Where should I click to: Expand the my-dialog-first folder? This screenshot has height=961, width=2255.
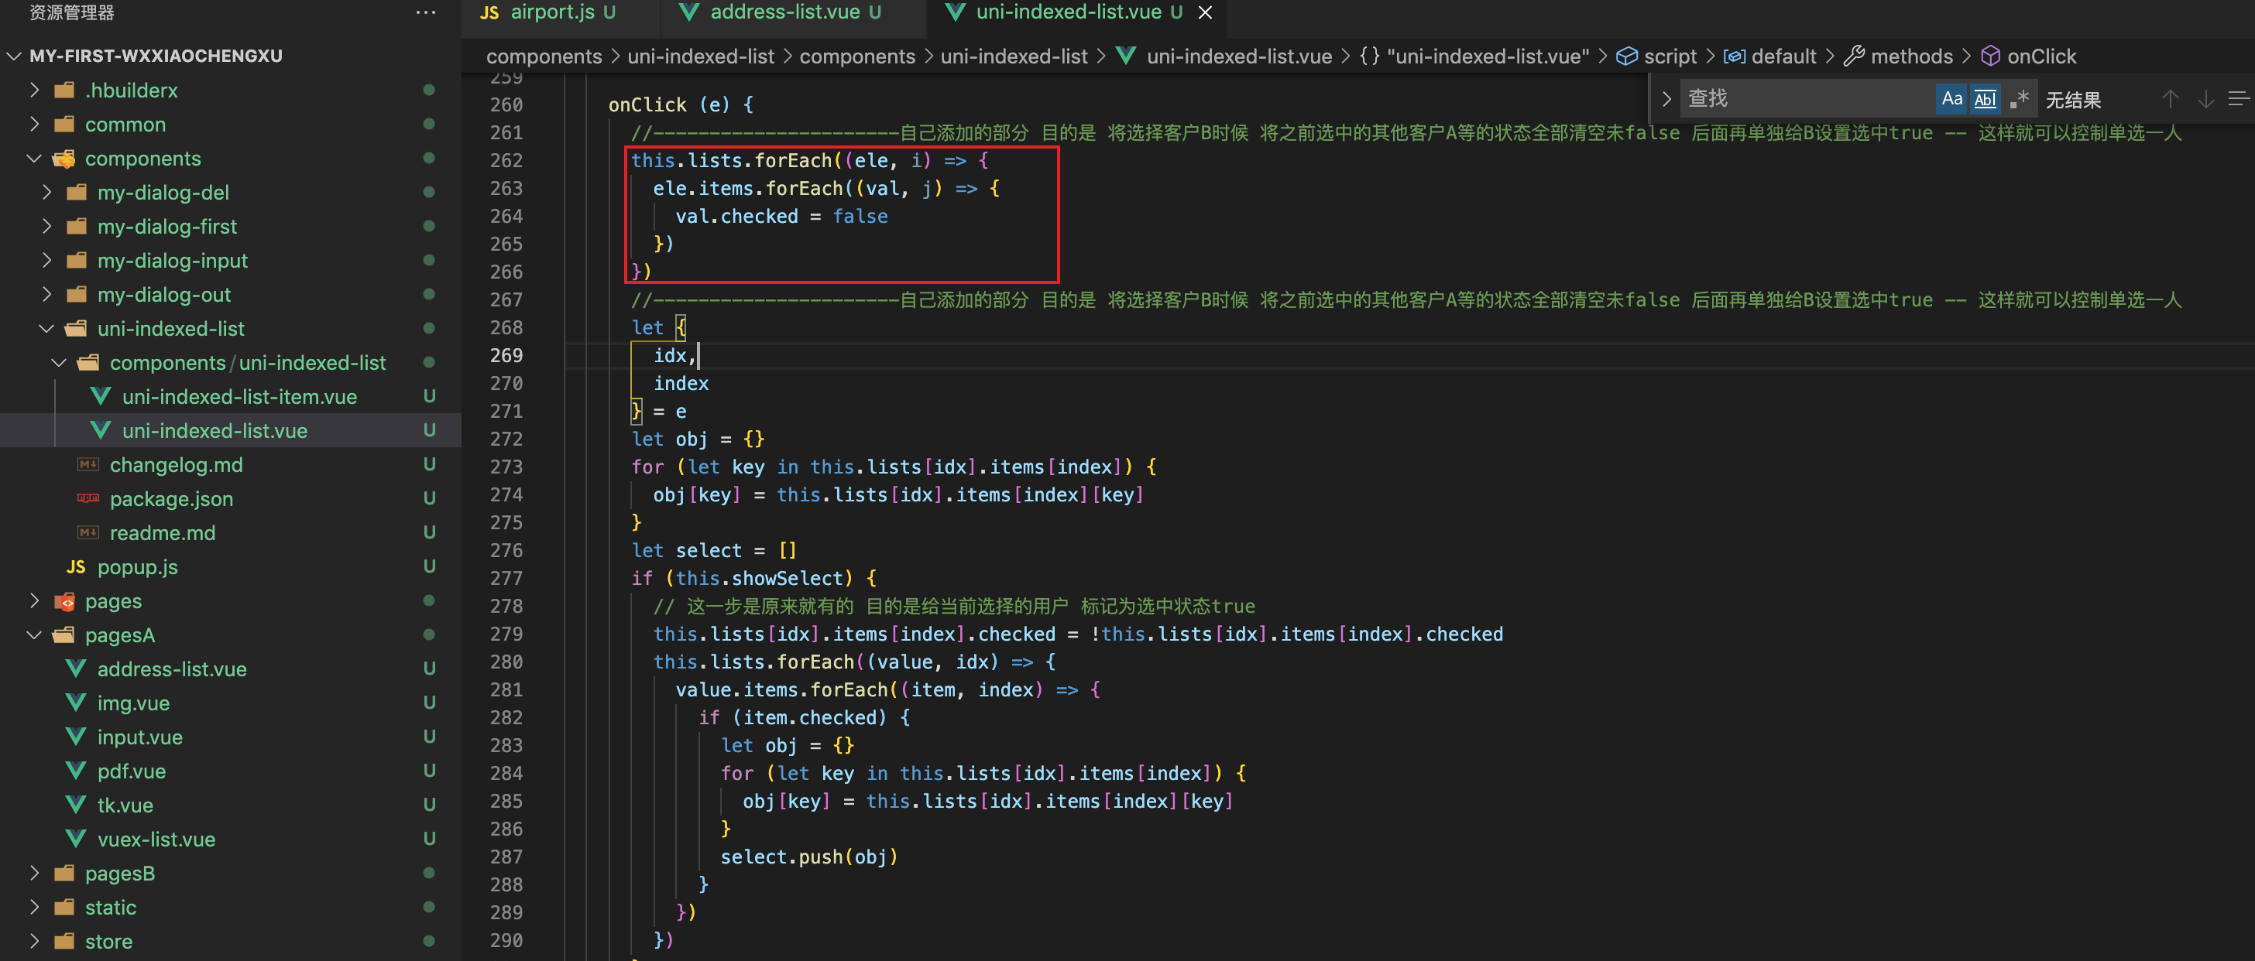[x=166, y=227]
